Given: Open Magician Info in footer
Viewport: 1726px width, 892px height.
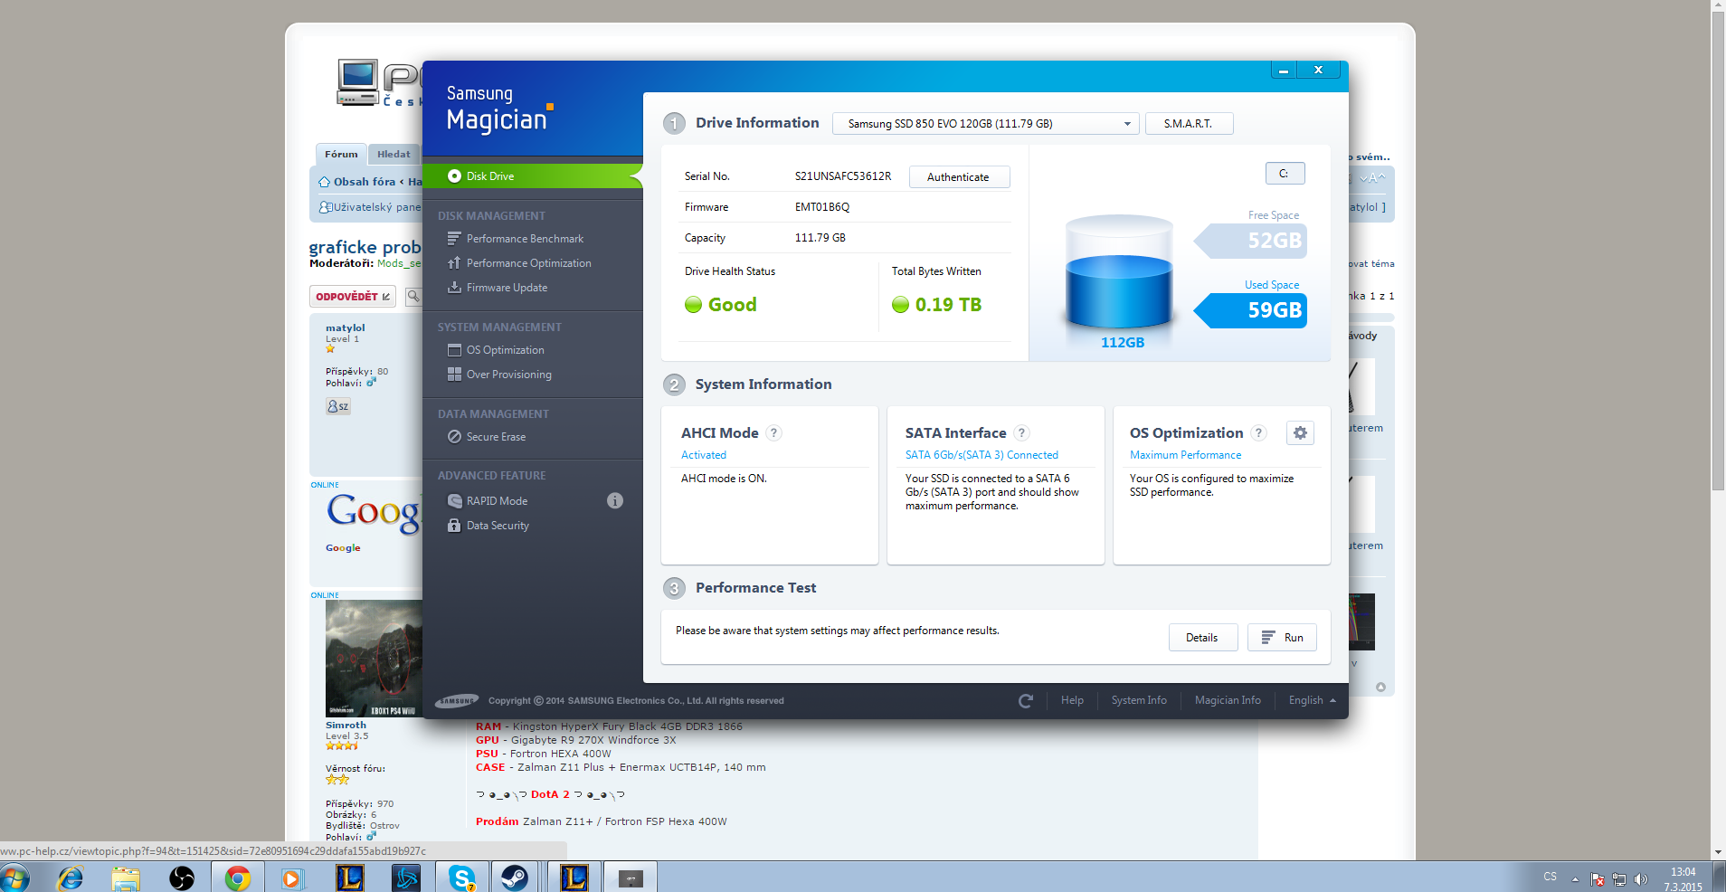Looking at the screenshot, I should pos(1228,700).
